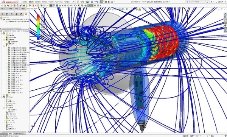
Task: Click the red end of the color legend bar
Action: click(x=38, y=16)
